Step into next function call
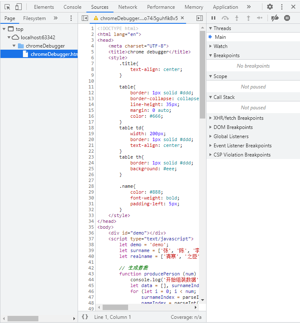Image resolution: width=300 pixels, height=323 pixels. coord(237,18)
